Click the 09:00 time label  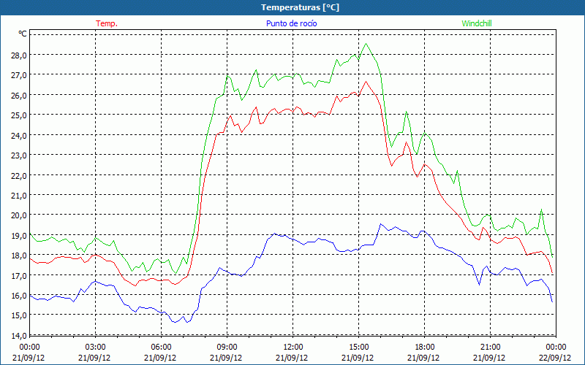226,347
